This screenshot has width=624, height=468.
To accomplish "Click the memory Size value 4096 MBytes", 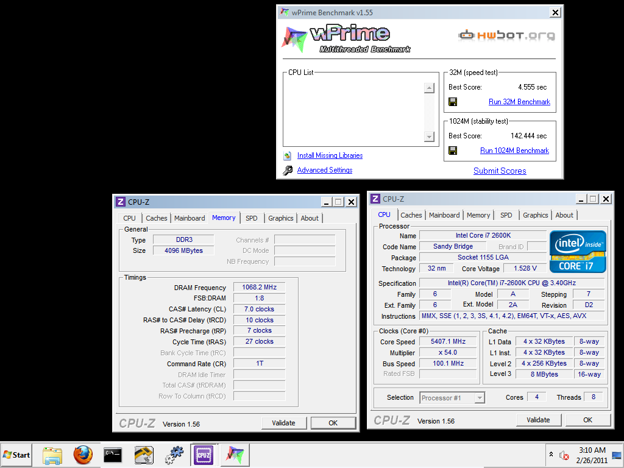I will coord(184,250).
